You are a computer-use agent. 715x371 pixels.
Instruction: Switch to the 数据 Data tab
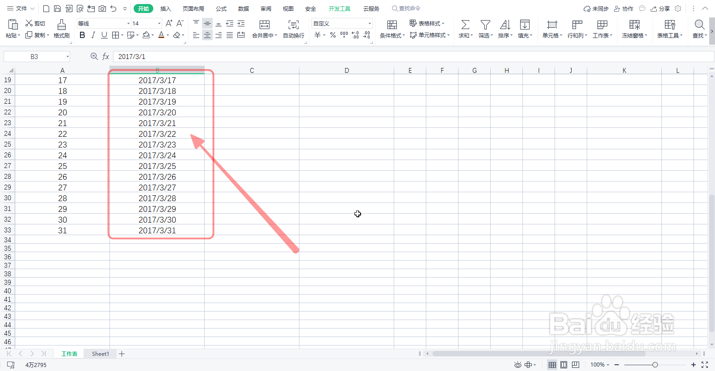pos(243,8)
